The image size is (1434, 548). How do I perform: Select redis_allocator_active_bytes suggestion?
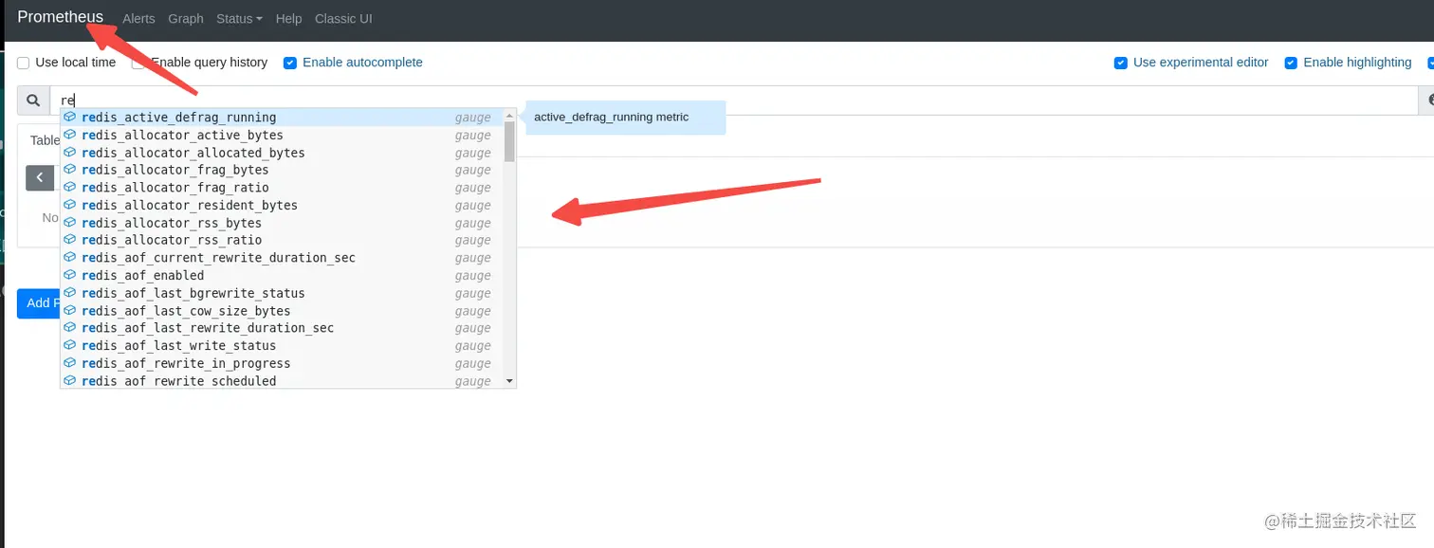283,135
